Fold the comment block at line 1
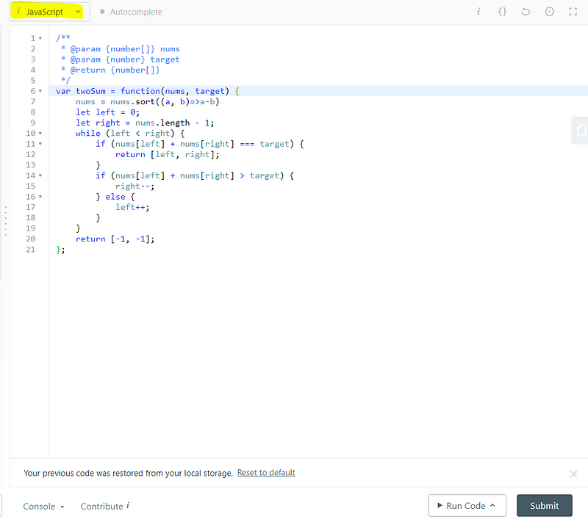This screenshot has height=522, width=588. (x=40, y=38)
